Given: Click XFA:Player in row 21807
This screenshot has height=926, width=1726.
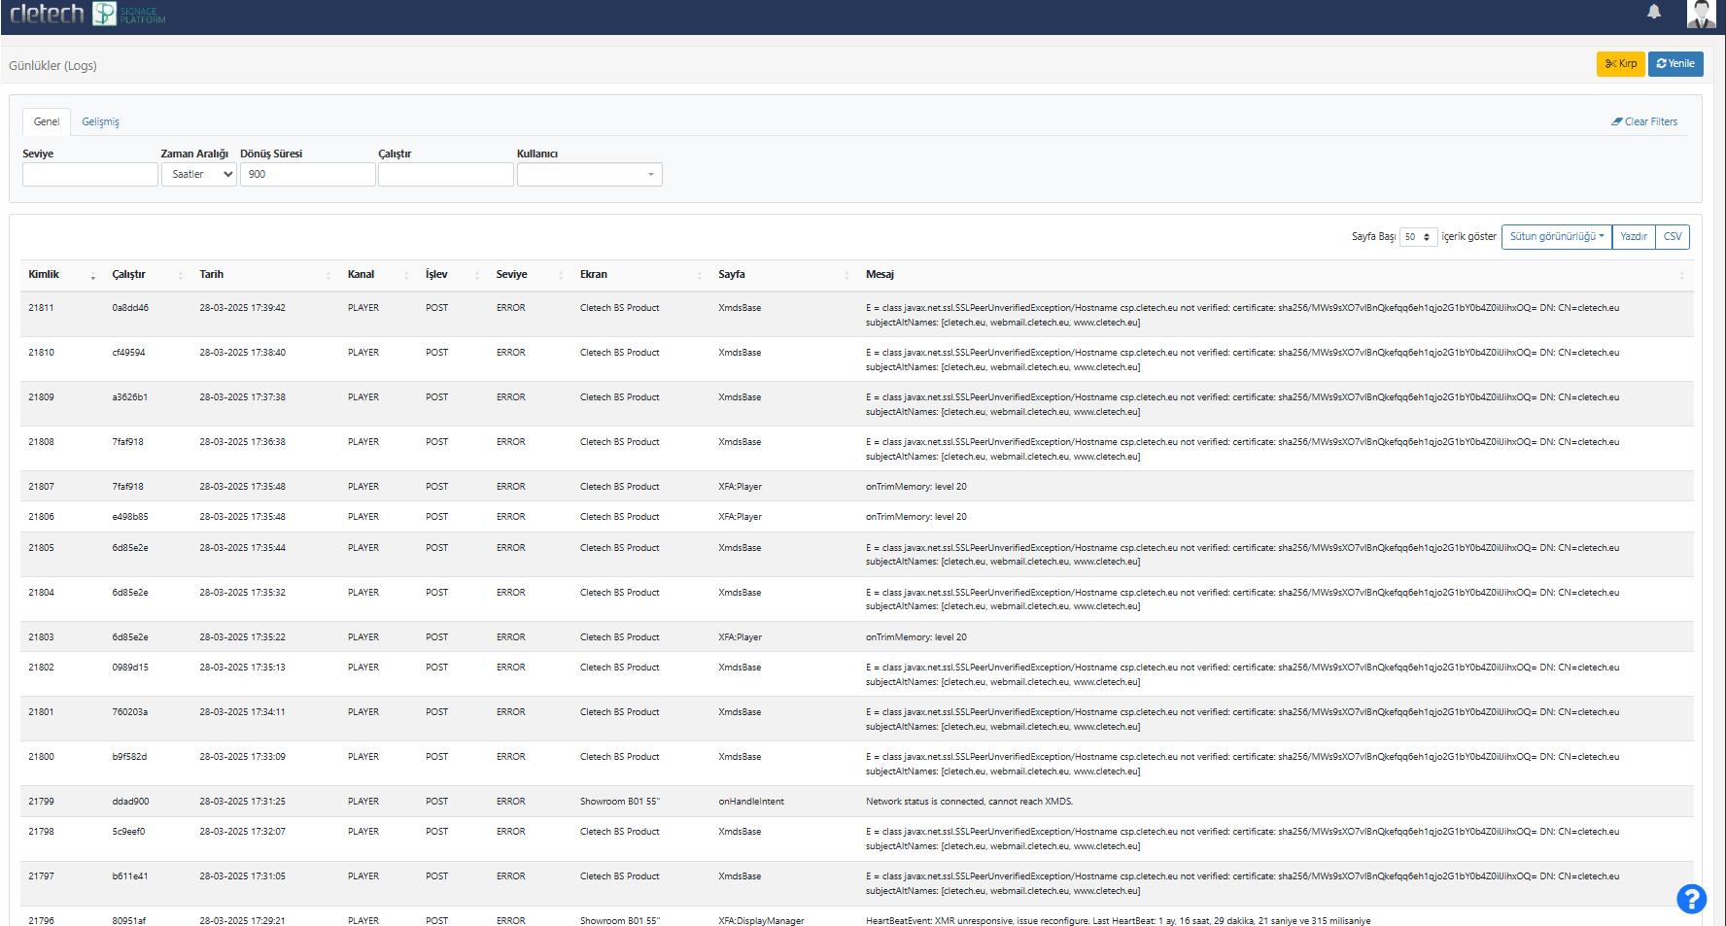Looking at the screenshot, I should [740, 487].
